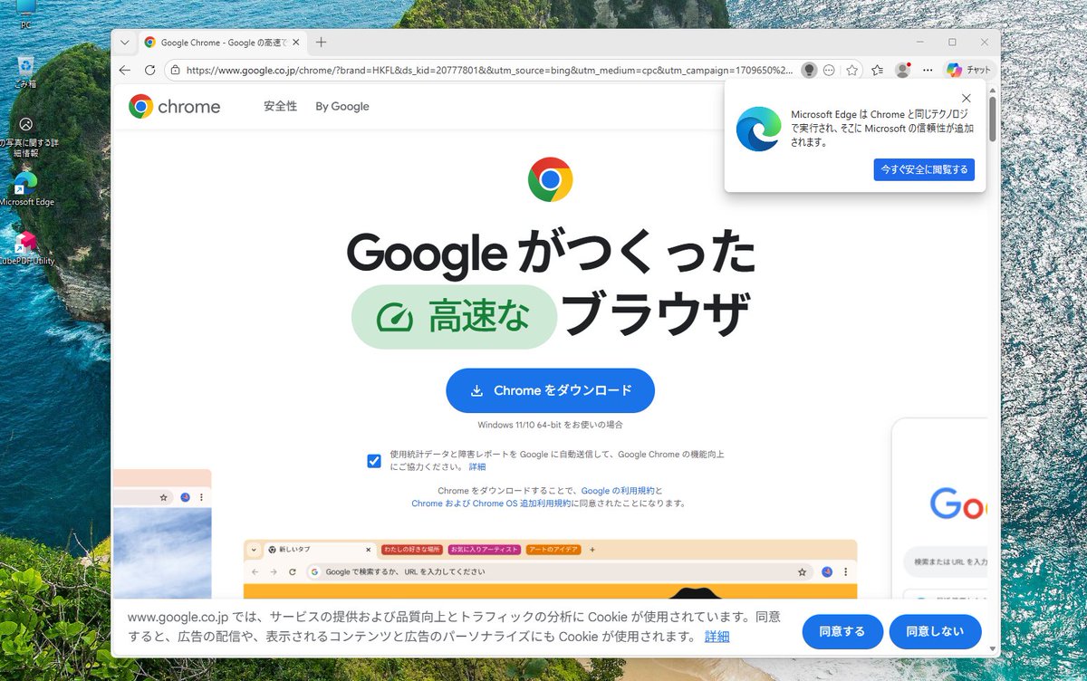Screen dimensions: 1087x681
Task: Click わたしの好きな場所 tag in preview
Action: tap(412, 550)
